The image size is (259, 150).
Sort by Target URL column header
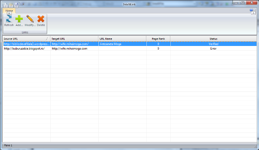74,39
